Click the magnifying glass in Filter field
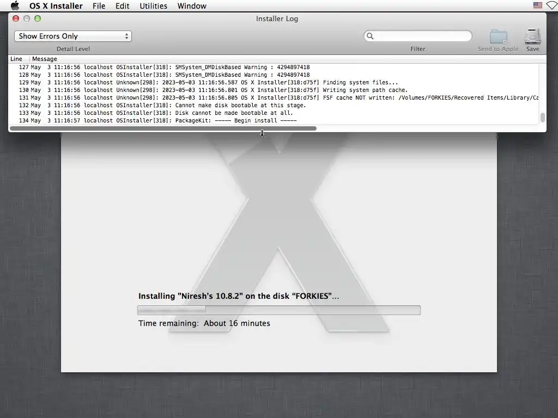 (370, 36)
